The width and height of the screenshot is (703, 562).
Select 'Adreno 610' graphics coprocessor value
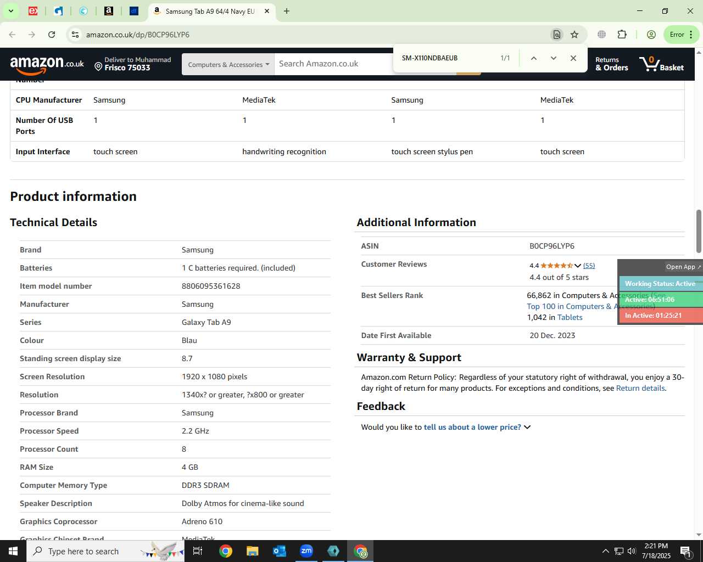202,521
